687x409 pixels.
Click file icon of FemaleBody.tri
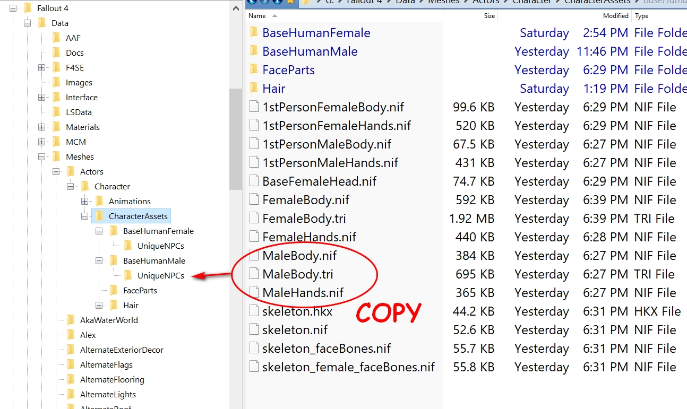click(254, 218)
